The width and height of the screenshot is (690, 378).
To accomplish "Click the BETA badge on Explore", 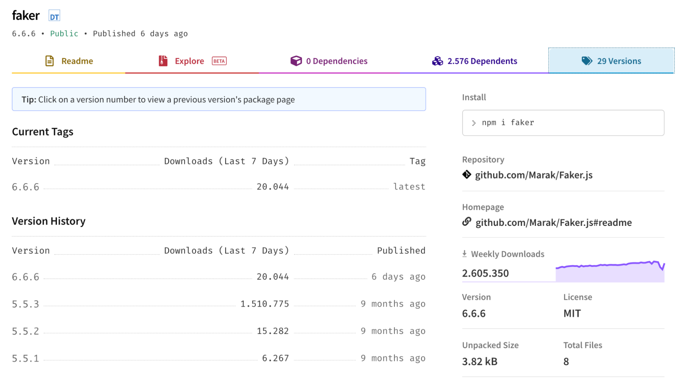I will click(x=219, y=61).
